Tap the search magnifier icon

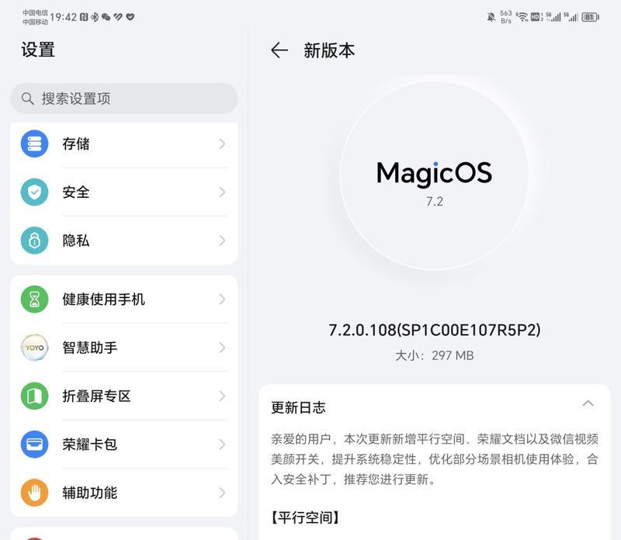click(x=27, y=99)
